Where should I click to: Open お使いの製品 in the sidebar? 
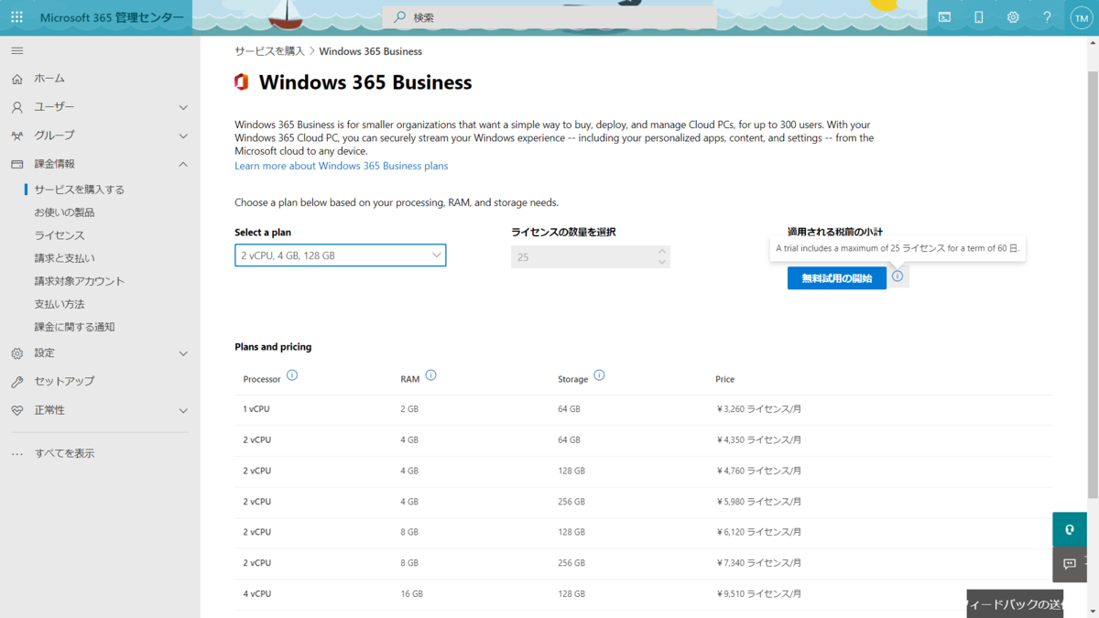pos(65,212)
